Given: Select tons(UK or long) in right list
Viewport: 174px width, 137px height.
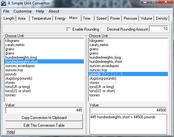Looking at the screenshot, I should pos(128,87).
